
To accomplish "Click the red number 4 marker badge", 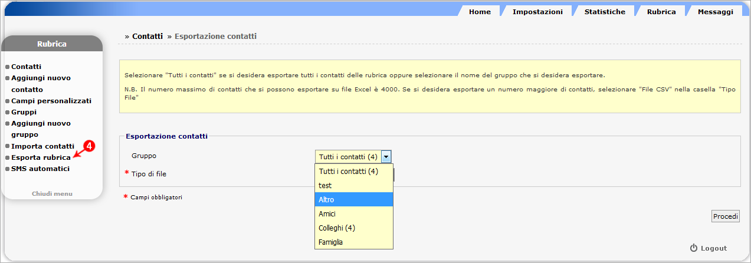I will pyautogui.click(x=89, y=146).
